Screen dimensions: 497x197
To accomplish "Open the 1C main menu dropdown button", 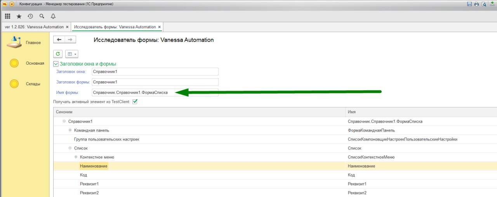I will coord(11,4).
